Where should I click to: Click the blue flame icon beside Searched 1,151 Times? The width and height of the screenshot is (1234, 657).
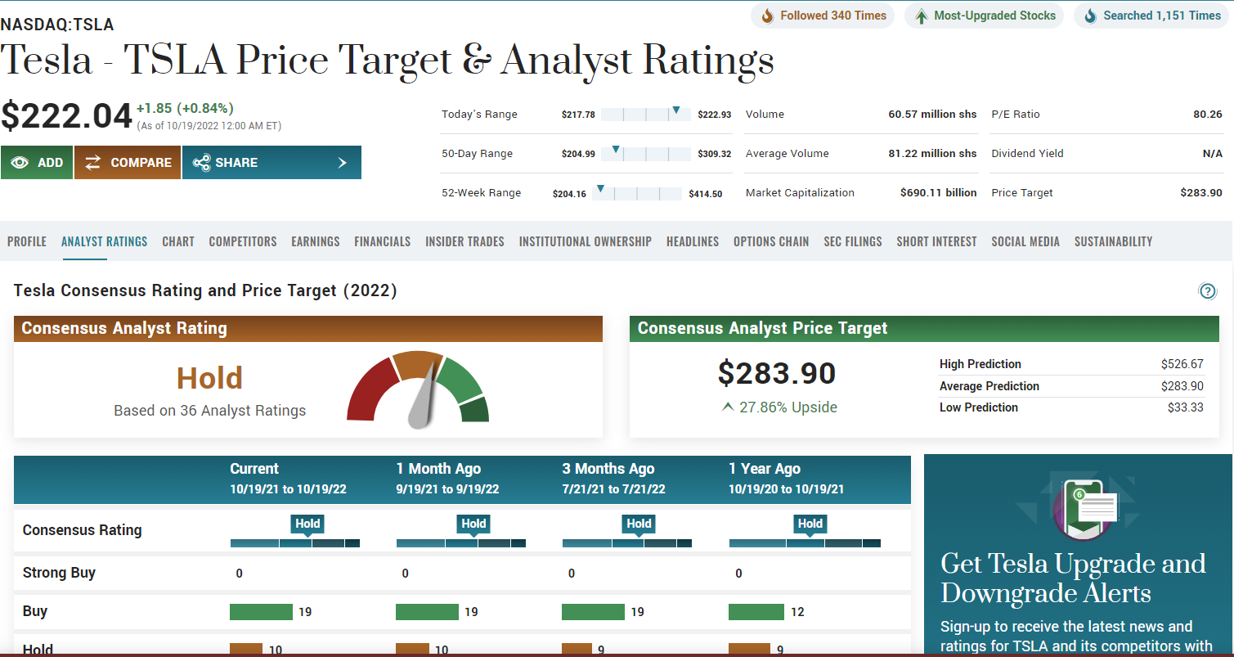(1090, 16)
